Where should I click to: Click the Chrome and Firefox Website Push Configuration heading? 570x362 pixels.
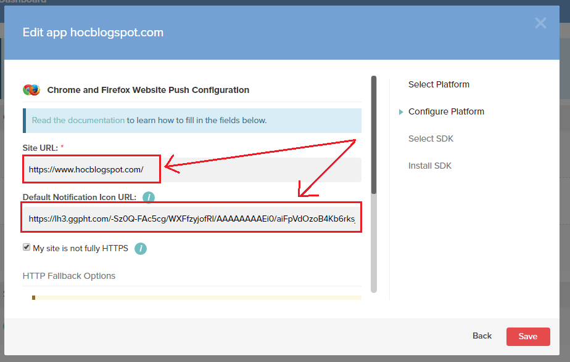click(148, 90)
